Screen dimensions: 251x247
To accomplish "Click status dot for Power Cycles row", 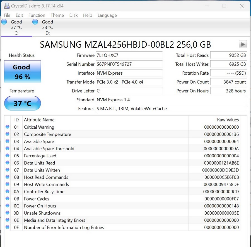I will click(x=7, y=198).
